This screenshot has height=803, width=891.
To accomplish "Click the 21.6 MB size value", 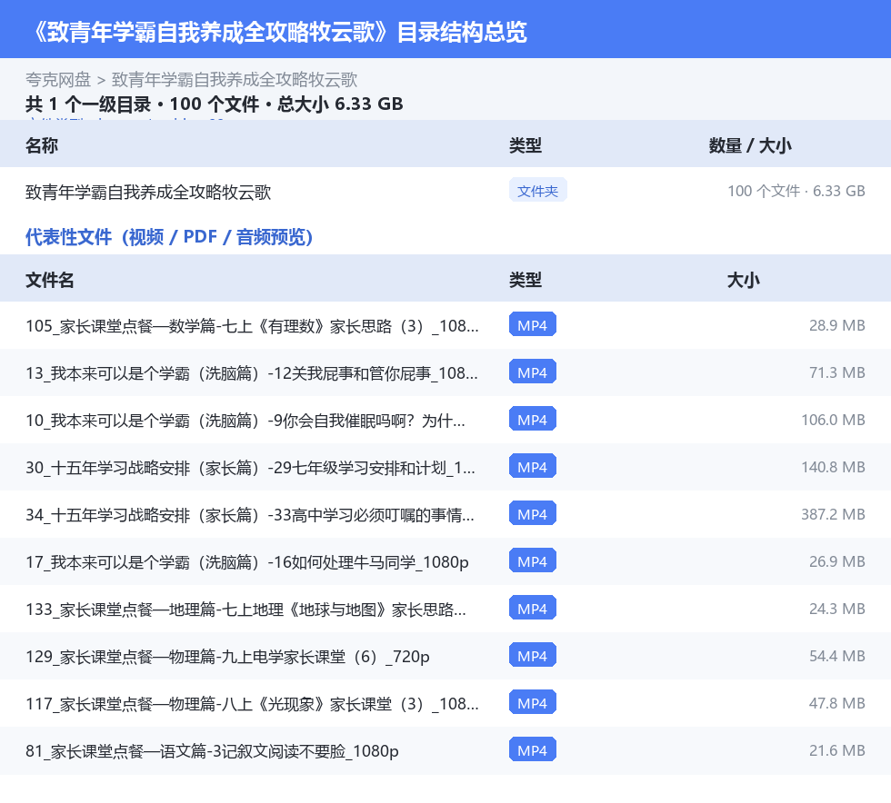I will coord(837,750).
